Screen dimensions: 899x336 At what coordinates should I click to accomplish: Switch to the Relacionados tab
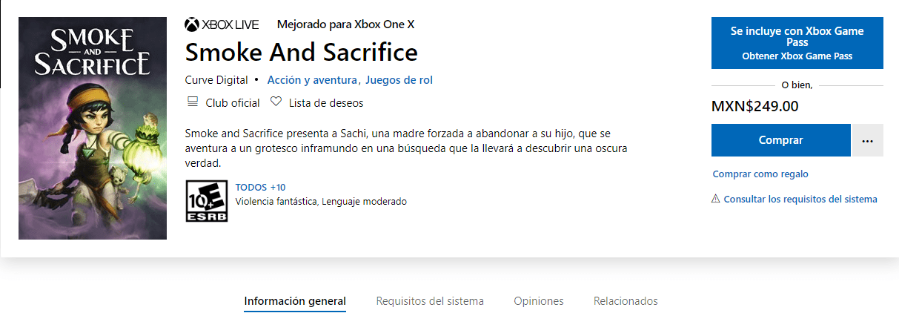626,301
